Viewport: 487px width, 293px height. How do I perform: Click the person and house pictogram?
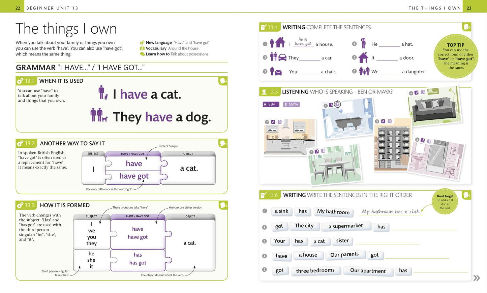coord(277,42)
